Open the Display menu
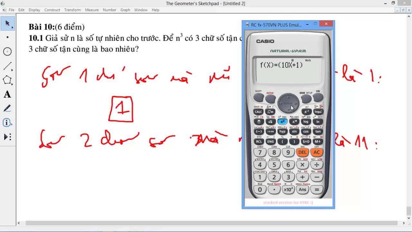The image size is (412, 232). click(34, 10)
